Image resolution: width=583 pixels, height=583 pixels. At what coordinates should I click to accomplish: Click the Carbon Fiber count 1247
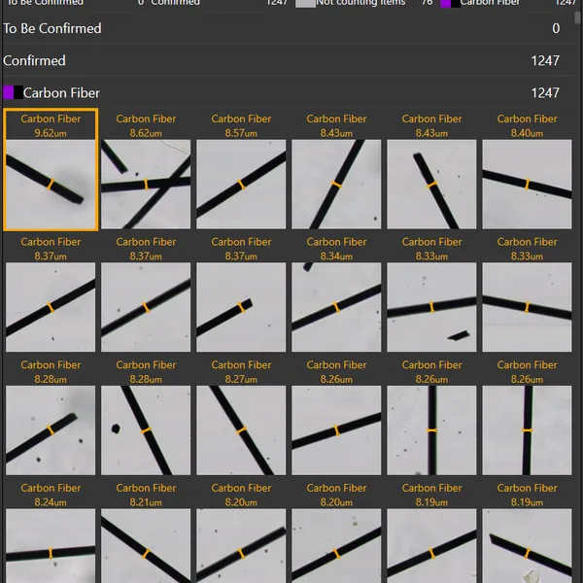pyautogui.click(x=545, y=93)
